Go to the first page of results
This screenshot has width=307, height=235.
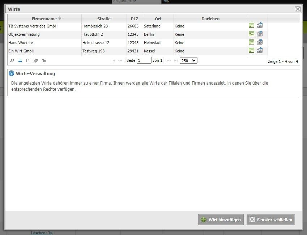tap(113, 61)
